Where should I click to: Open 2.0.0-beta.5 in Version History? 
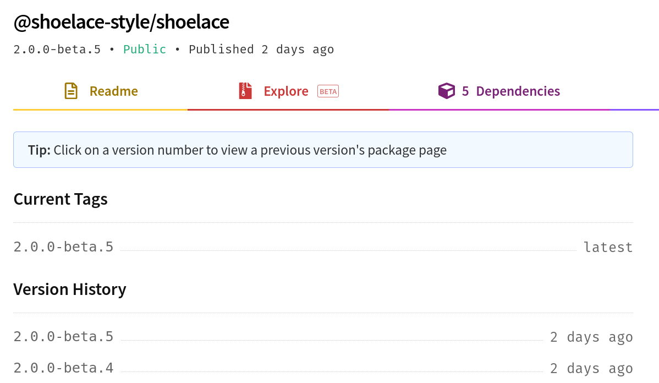[63, 337]
